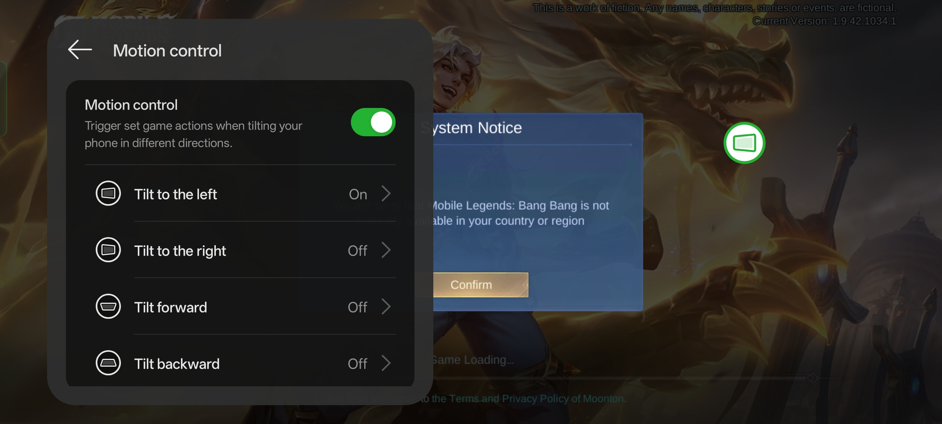Tap the Tilt backward icon
This screenshot has width=942, height=424.
click(108, 363)
